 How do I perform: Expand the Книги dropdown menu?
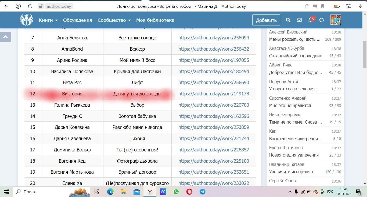tap(48, 20)
